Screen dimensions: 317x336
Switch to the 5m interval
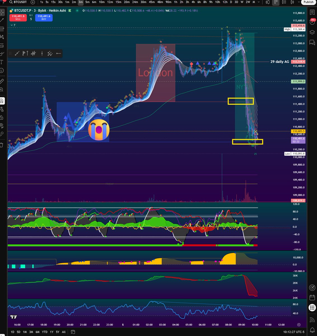point(87,2)
